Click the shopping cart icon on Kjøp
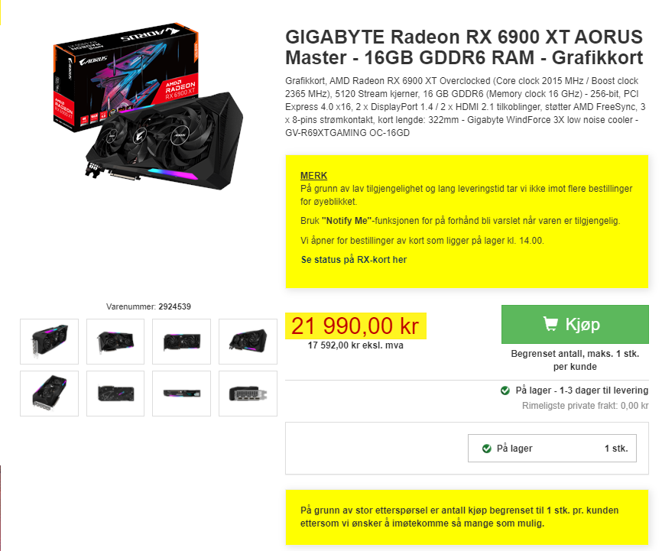Image resolution: width=662 pixels, height=551 pixels. tap(550, 324)
